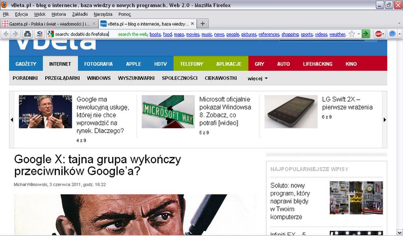
Task: Select the vBeta.pl tab
Action: (148, 24)
